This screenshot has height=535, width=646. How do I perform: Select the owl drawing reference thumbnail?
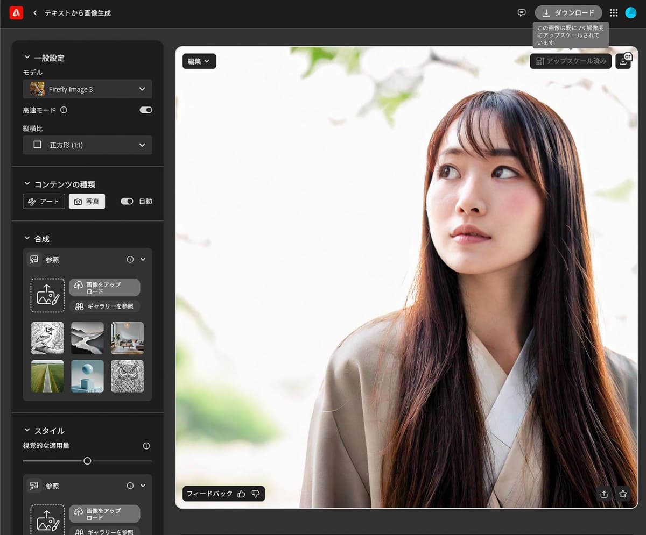click(127, 376)
